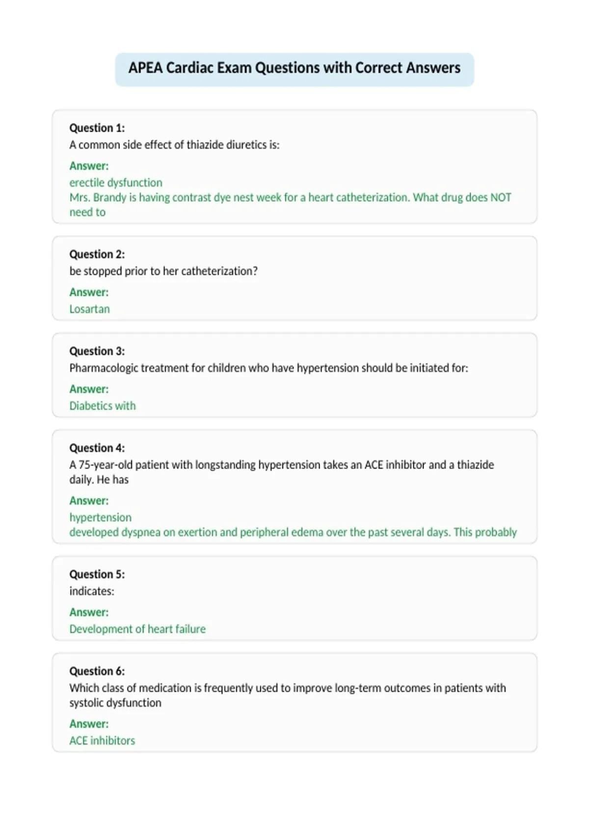Screen dimensions: 589x834
Task: Click the 'indicates:' question text
Action: (x=92, y=591)
